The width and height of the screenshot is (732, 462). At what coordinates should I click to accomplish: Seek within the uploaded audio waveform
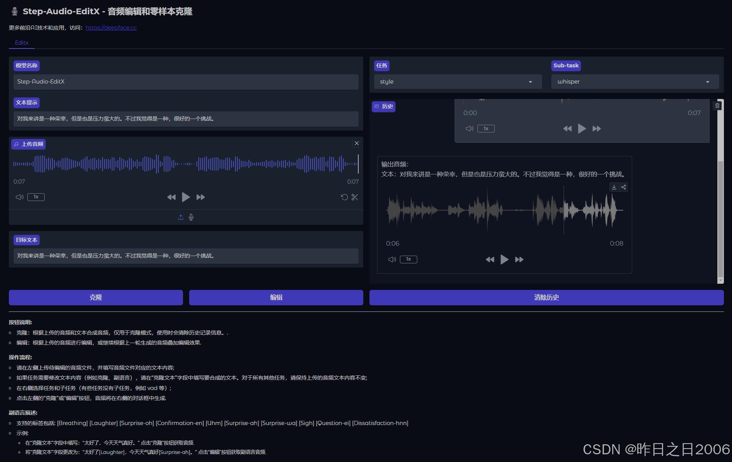(x=186, y=164)
